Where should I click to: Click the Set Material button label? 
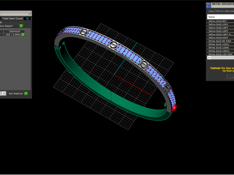[16, 94]
